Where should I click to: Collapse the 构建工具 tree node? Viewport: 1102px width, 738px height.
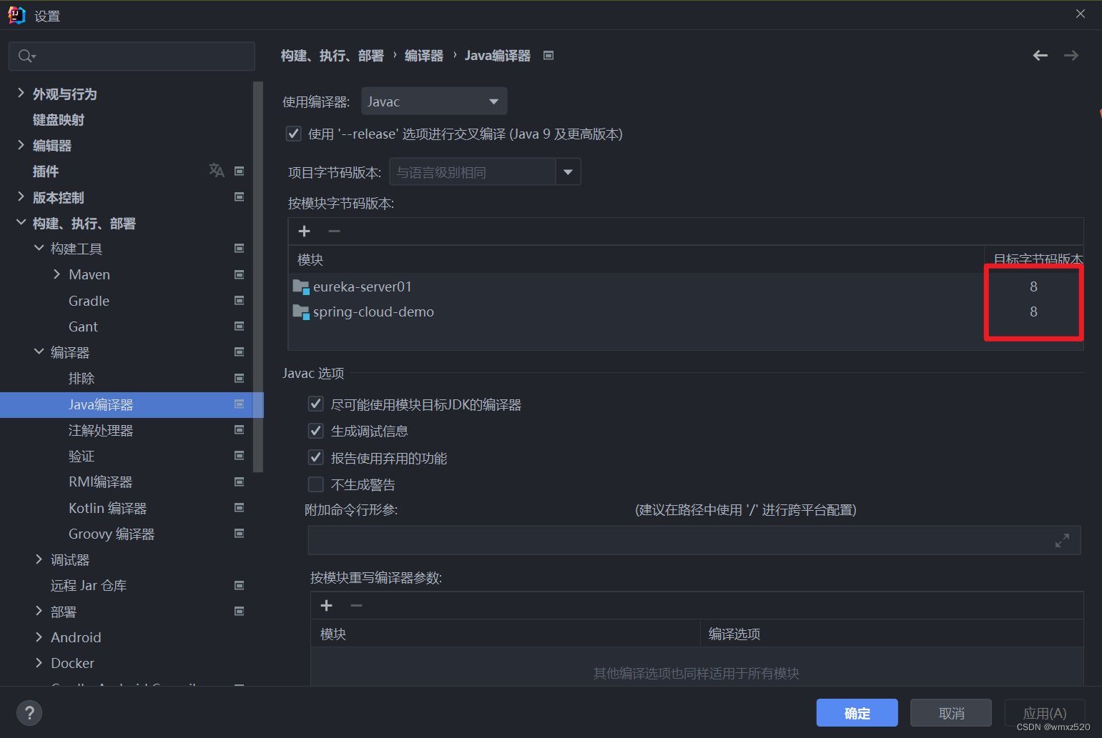click(39, 248)
